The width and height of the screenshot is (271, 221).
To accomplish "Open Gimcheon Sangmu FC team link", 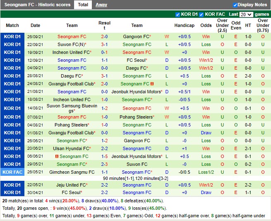I will [x=72, y=172].
